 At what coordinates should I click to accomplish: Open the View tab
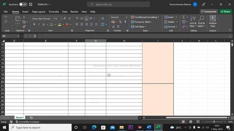point(84,12)
